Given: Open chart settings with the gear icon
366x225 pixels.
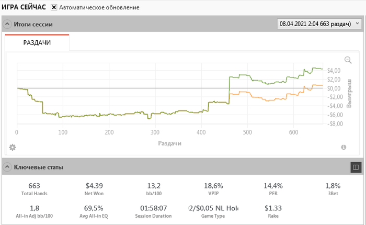Looking at the screenshot, I should tap(13, 147).
